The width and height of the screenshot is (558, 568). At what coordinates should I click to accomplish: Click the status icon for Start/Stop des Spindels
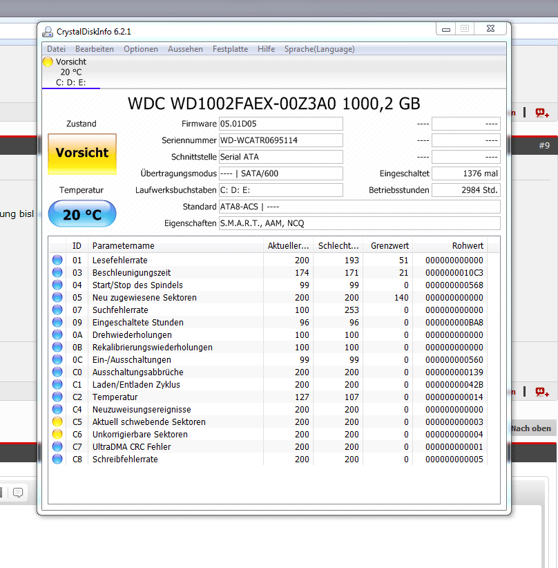[57, 285]
